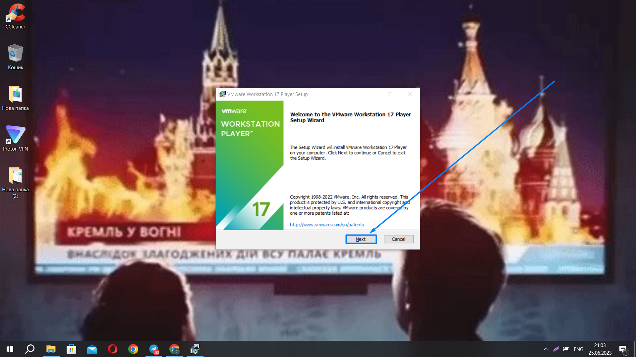Click the VMware installer title bar icon
Screen dimensions: 636x357
pos(222,94)
